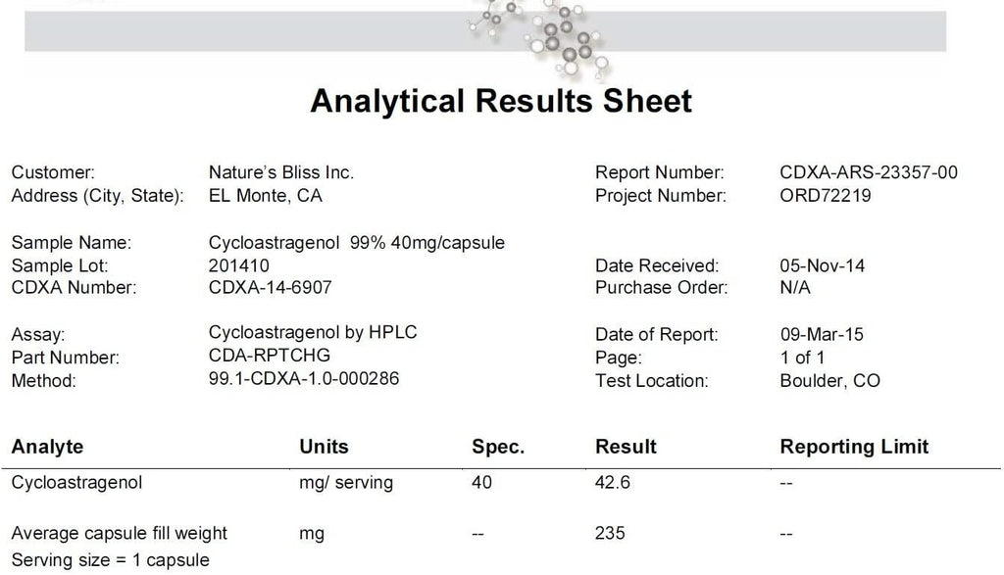Viewport: 1004px width, 575px height.
Task: Click the Units column header
Action: pos(324,447)
